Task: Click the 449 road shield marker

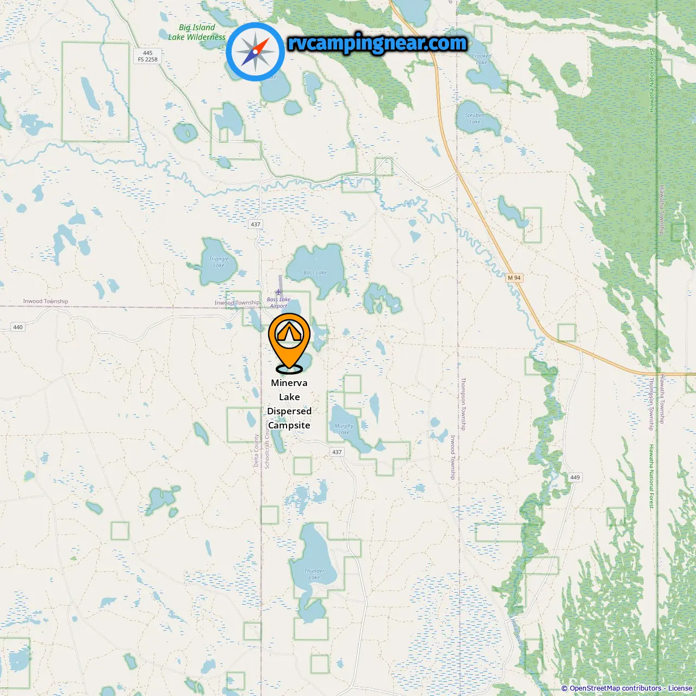Action: (x=575, y=477)
